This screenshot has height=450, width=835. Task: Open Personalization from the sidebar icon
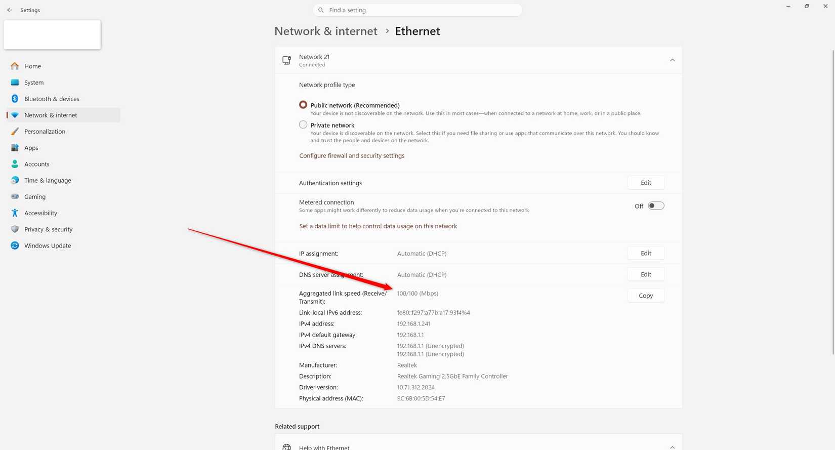tap(14, 131)
